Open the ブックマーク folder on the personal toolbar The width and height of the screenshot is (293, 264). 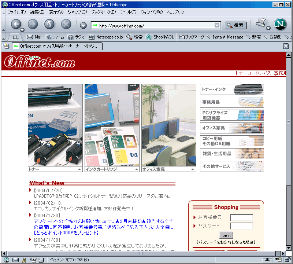pos(192,37)
